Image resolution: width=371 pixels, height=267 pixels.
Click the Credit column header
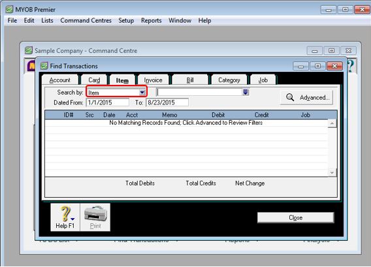tap(261, 115)
